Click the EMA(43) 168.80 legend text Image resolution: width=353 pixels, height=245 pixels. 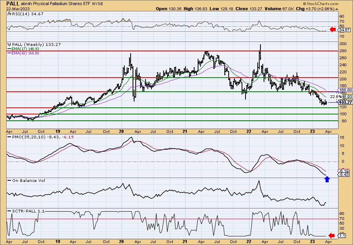click(25, 53)
